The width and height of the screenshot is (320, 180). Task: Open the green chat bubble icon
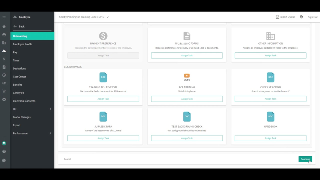tap(4, 143)
